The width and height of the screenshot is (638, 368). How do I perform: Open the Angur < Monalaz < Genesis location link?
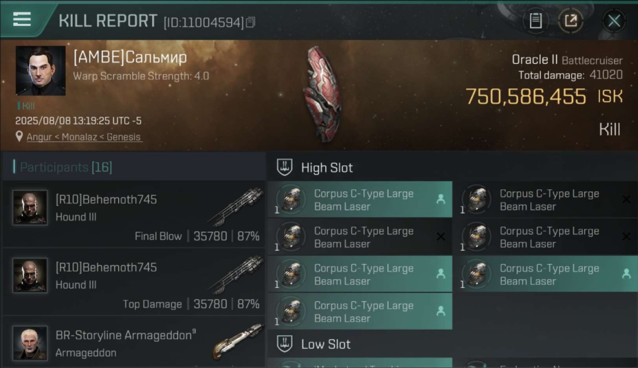pyautogui.click(x=84, y=137)
